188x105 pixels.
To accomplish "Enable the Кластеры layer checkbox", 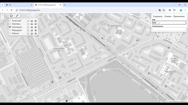I will 10,24.
